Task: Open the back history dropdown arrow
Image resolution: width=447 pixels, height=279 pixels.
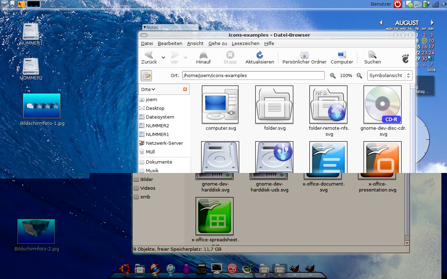Action: pyautogui.click(x=163, y=57)
